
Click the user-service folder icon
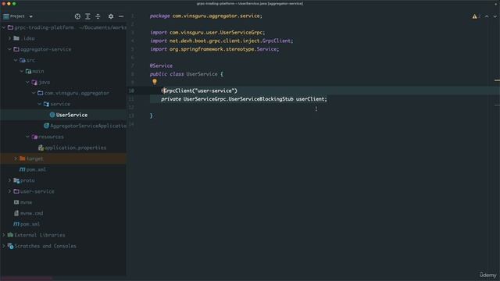(16, 191)
